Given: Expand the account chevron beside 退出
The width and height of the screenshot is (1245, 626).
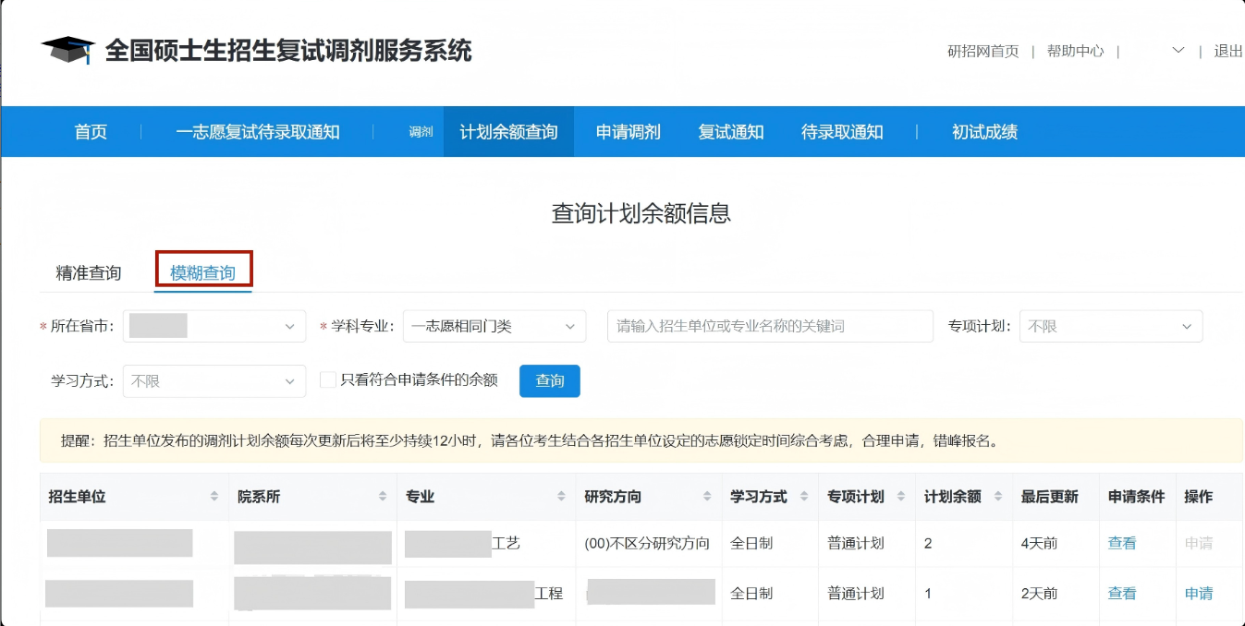Looking at the screenshot, I should pos(1178,51).
